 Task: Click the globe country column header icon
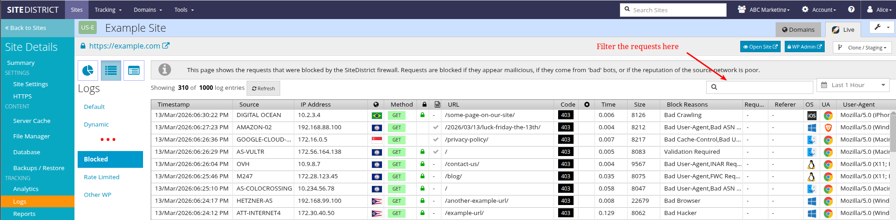point(376,104)
